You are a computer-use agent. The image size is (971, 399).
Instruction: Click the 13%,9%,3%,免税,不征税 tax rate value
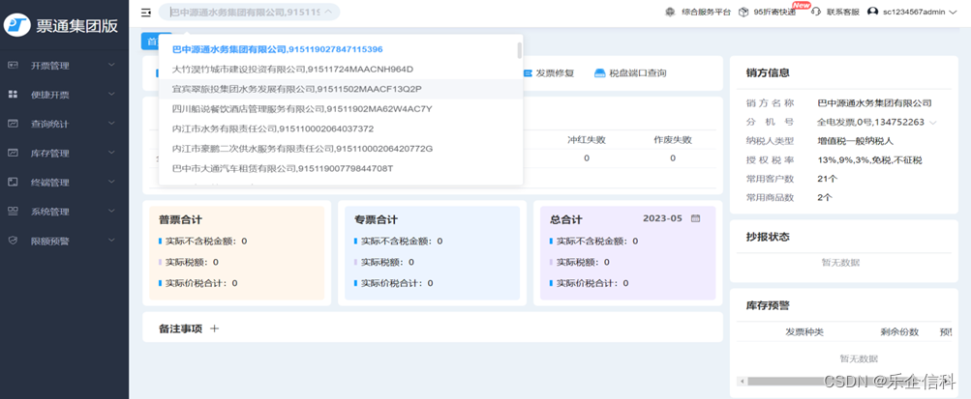pyautogui.click(x=869, y=160)
